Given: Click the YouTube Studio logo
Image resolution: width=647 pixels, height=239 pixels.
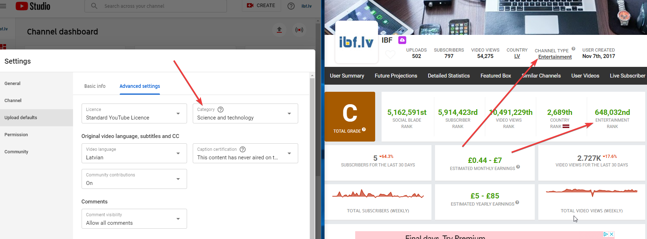Looking at the screenshot, I should pos(33,6).
